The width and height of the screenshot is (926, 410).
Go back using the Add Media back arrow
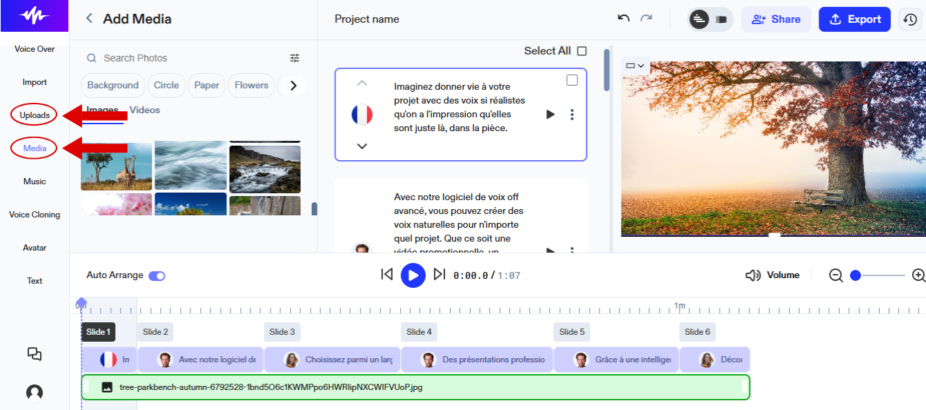(x=88, y=19)
